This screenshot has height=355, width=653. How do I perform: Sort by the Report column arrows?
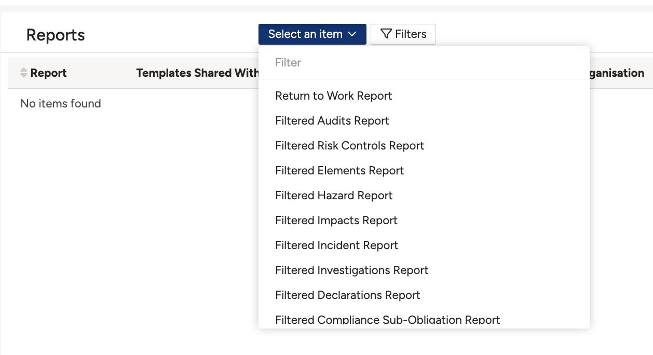coord(23,73)
